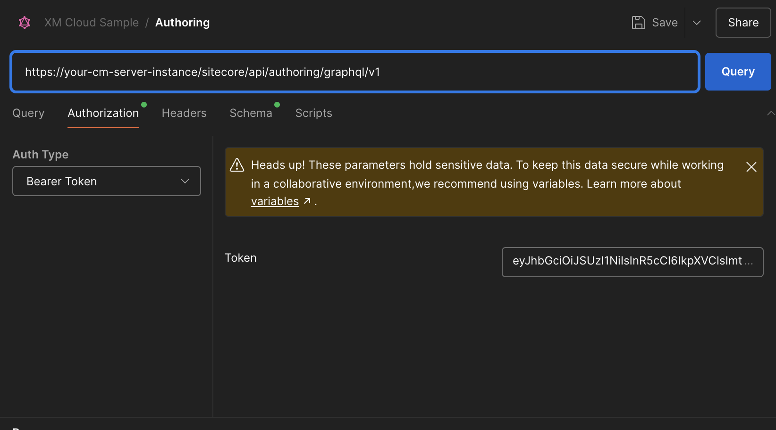
Task: Click the Authoring request title
Action: point(183,23)
